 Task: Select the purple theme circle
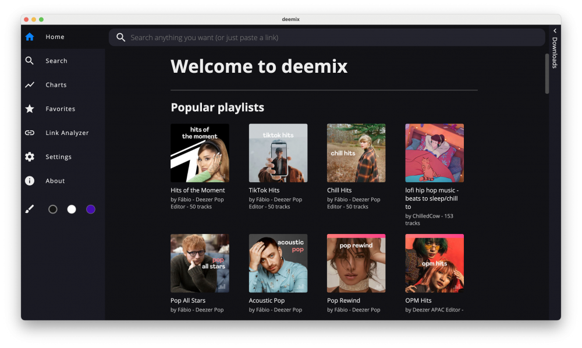click(91, 209)
